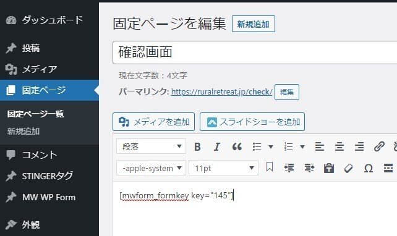Open the font size (11pt) dropdown
The height and width of the screenshot is (236, 397).
pyautogui.click(x=224, y=168)
